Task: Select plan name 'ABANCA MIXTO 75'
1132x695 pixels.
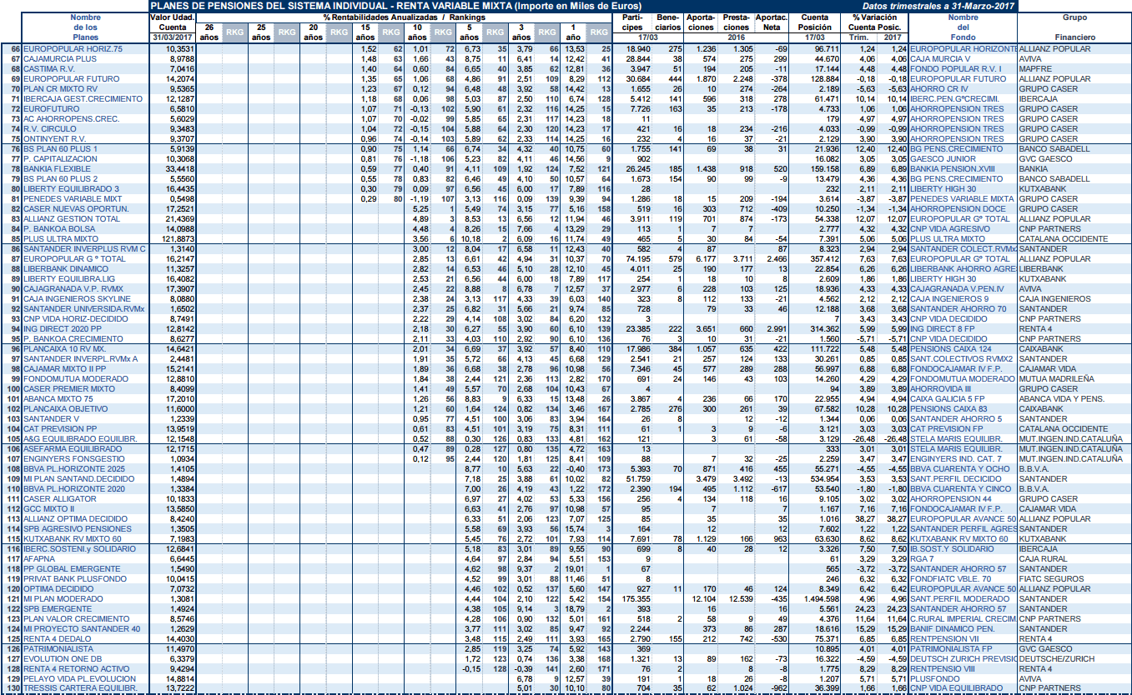Action: pos(60,399)
